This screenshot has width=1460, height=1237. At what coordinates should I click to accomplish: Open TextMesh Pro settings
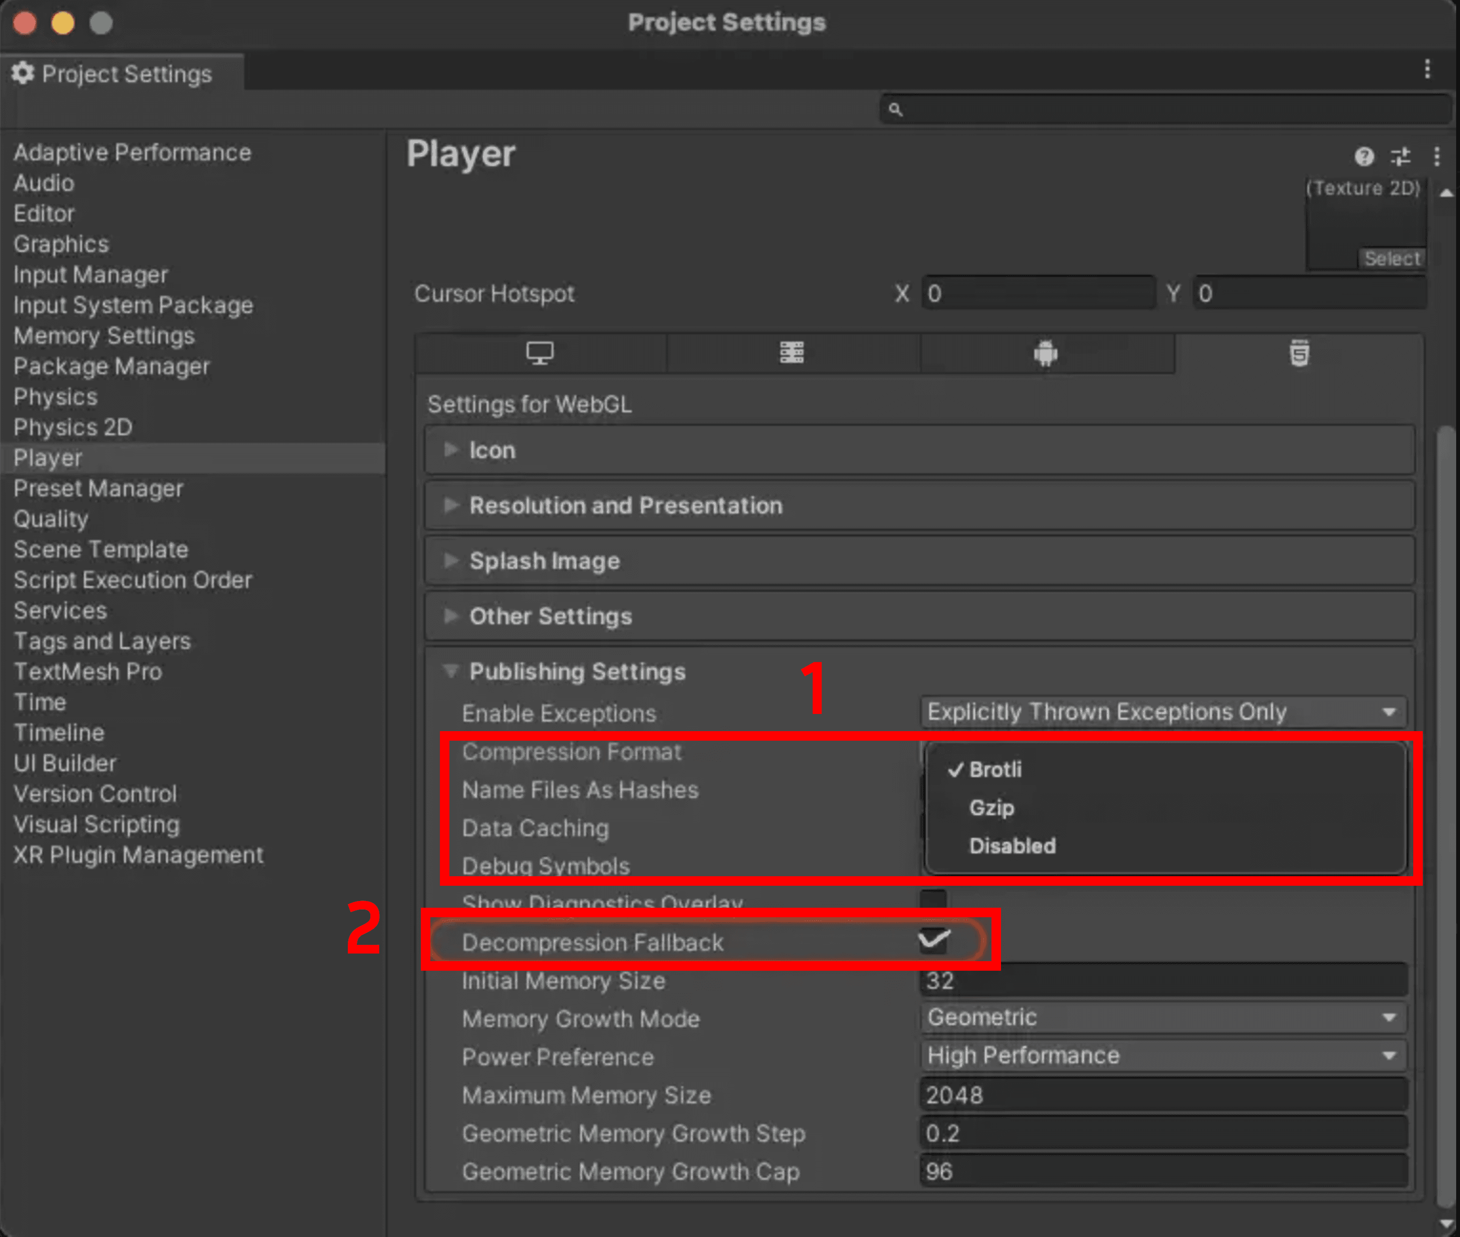click(88, 671)
